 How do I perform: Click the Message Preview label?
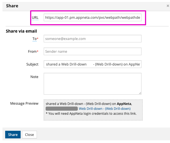[x=24, y=103]
